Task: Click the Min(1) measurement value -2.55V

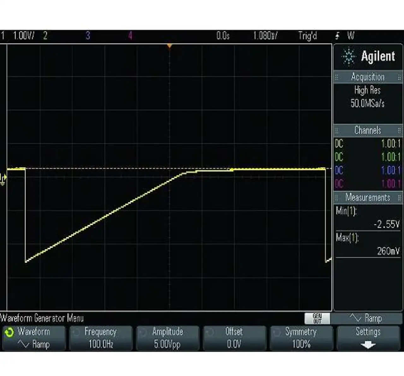Action: click(x=386, y=224)
